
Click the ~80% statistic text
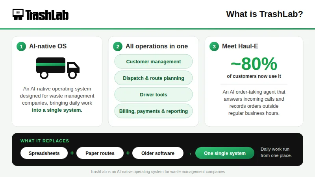click(254, 64)
